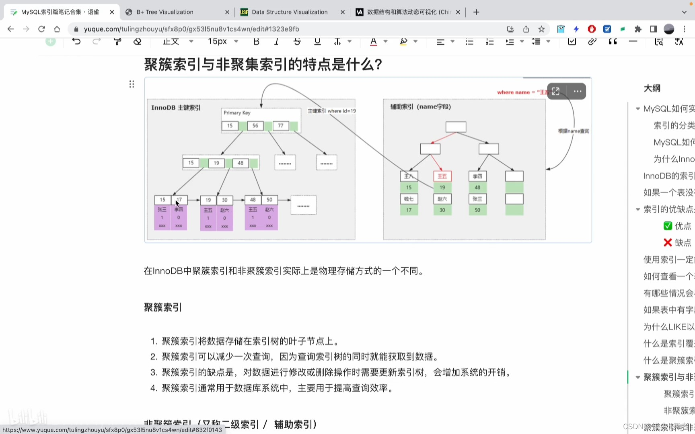The image size is (695, 434).
Task: Apply the red font color A
Action: point(373,41)
